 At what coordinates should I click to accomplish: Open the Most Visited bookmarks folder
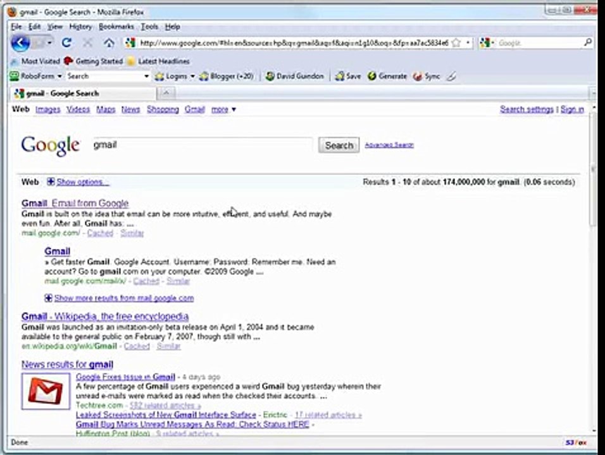pyautogui.click(x=35, y=61)
